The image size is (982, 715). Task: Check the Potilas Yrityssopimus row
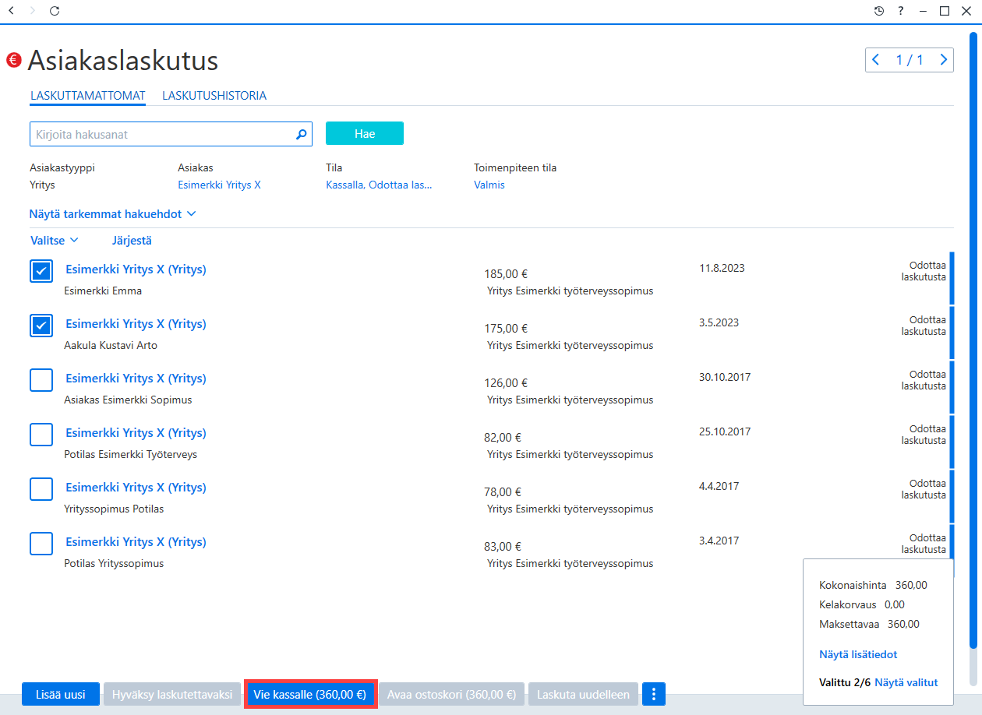tap(41, 544)
